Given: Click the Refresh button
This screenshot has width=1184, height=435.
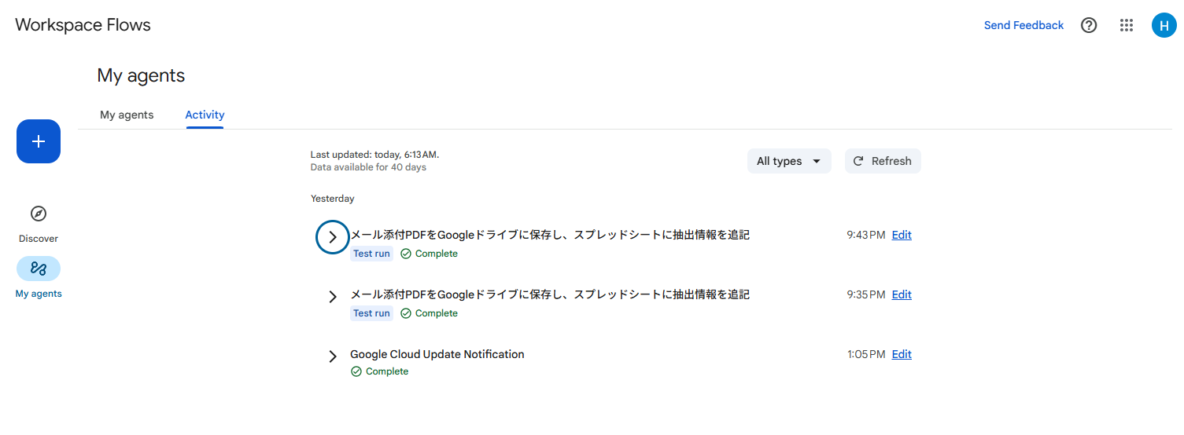Looking at the screenshot, I should 883,161.
